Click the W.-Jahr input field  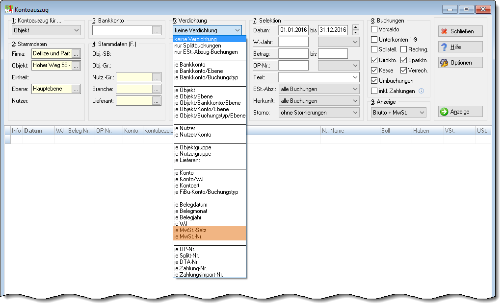293,42
